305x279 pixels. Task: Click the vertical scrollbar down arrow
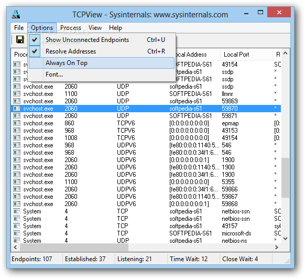(286, 239)
